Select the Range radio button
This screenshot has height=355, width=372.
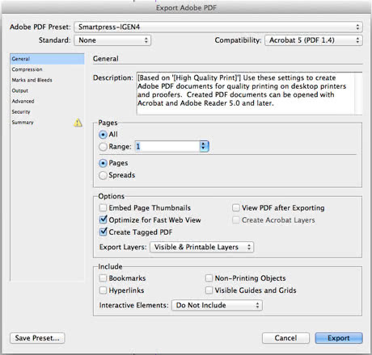click(x=103, y=147)
